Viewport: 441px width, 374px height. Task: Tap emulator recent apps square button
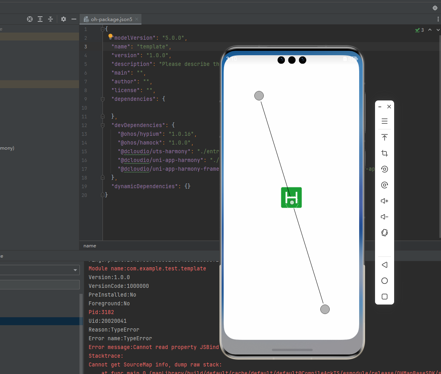point(385,297)
